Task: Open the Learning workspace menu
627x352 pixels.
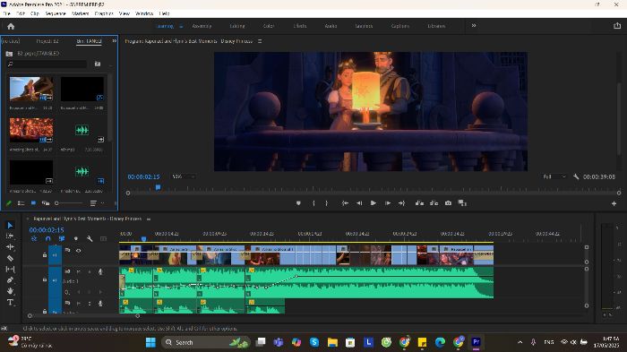Action: click(x=181, y=26)
